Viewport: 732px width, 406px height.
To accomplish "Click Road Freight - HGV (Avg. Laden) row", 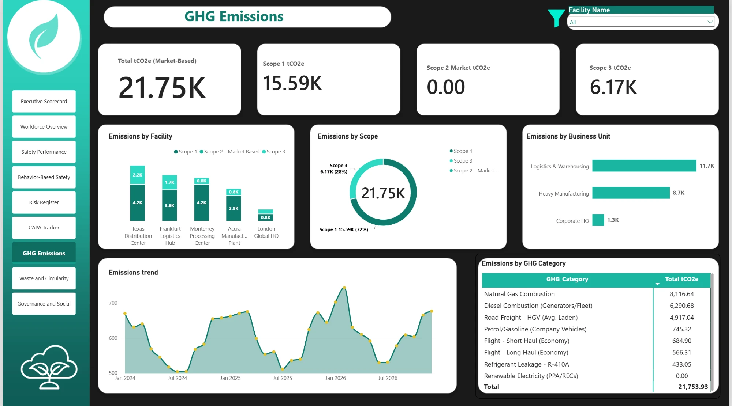I will click(x=596, y=317).
